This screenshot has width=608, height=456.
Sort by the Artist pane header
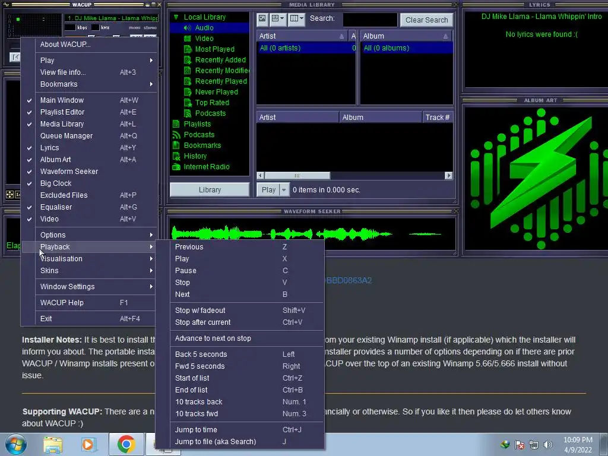[302, 36]
